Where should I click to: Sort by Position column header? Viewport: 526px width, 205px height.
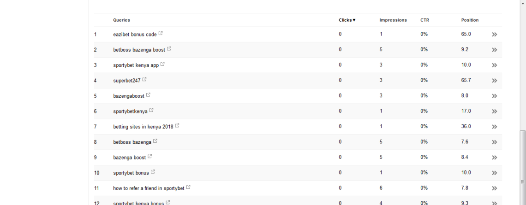pos(470,20)
